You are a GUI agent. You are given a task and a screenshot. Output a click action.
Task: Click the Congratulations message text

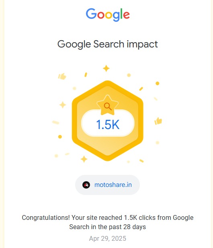108,222
